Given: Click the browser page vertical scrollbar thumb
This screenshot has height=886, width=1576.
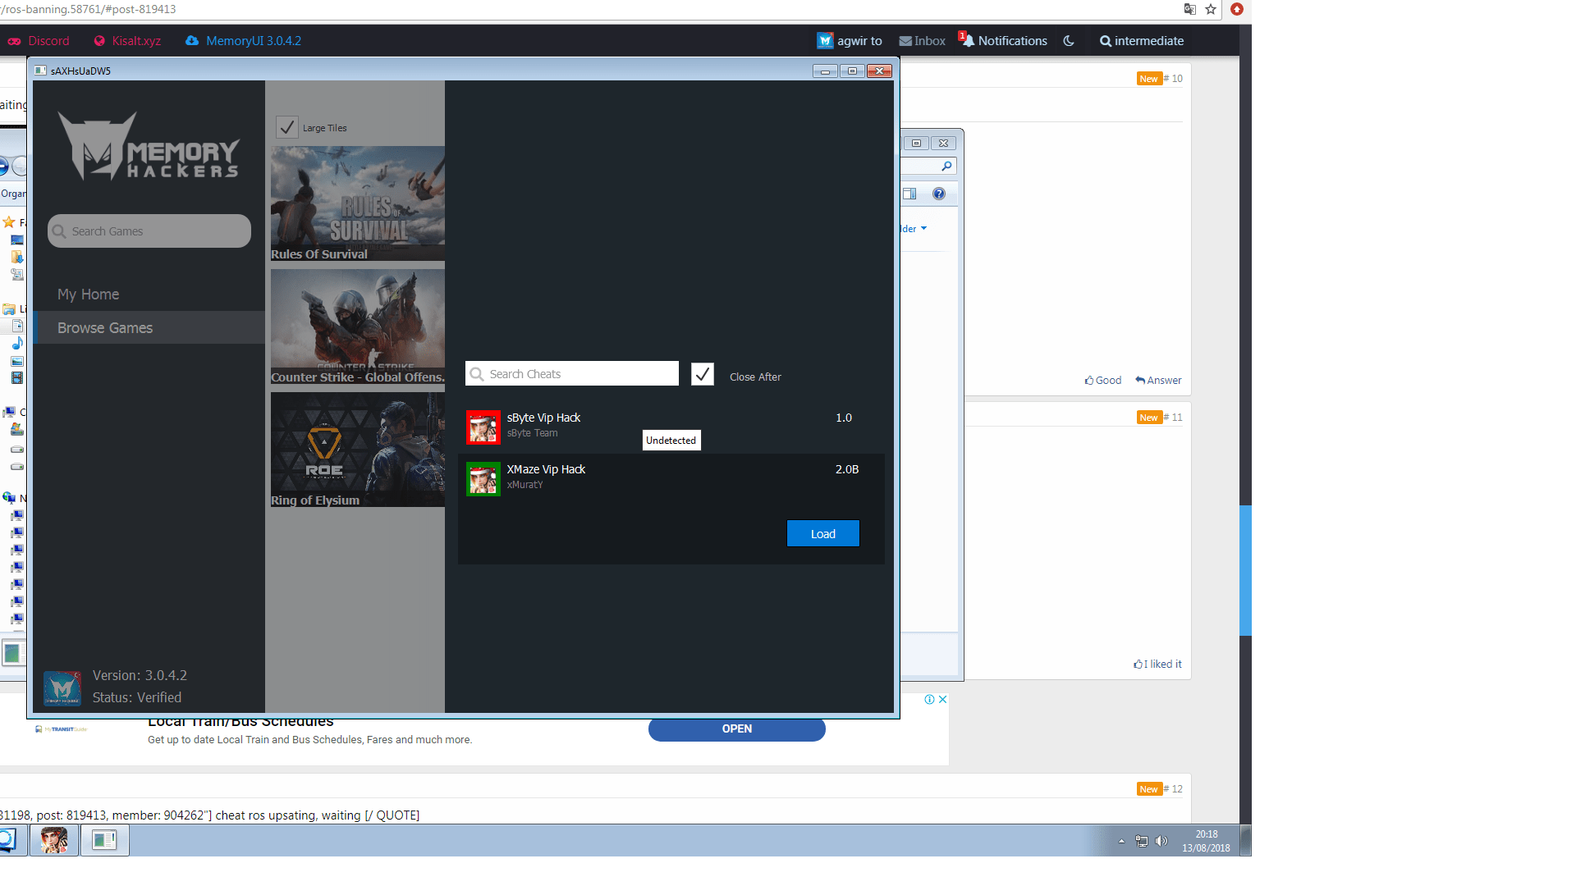Looking at the screenshot, I should (1245, 571).
